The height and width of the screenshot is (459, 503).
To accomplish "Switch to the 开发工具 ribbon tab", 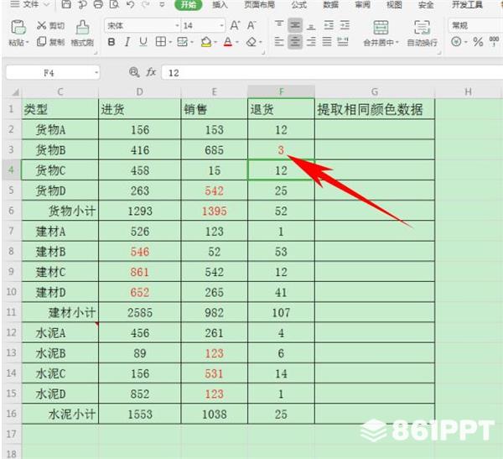I will pyautogui.click(x=467, y=4).
